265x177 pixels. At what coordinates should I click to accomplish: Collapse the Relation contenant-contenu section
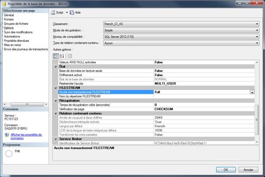(x=55, y=114)
